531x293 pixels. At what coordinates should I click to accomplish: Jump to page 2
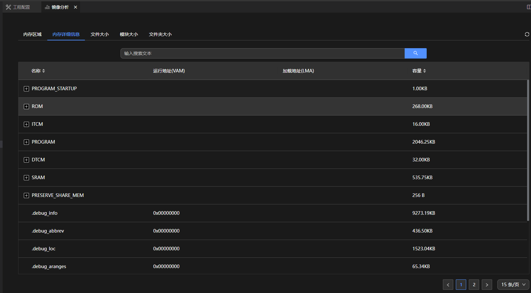click(x=474, y=285)
